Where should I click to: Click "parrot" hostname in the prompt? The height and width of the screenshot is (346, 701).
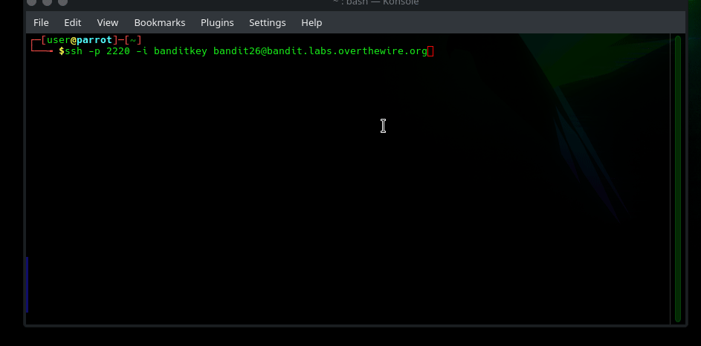click(x=94, y=40)
